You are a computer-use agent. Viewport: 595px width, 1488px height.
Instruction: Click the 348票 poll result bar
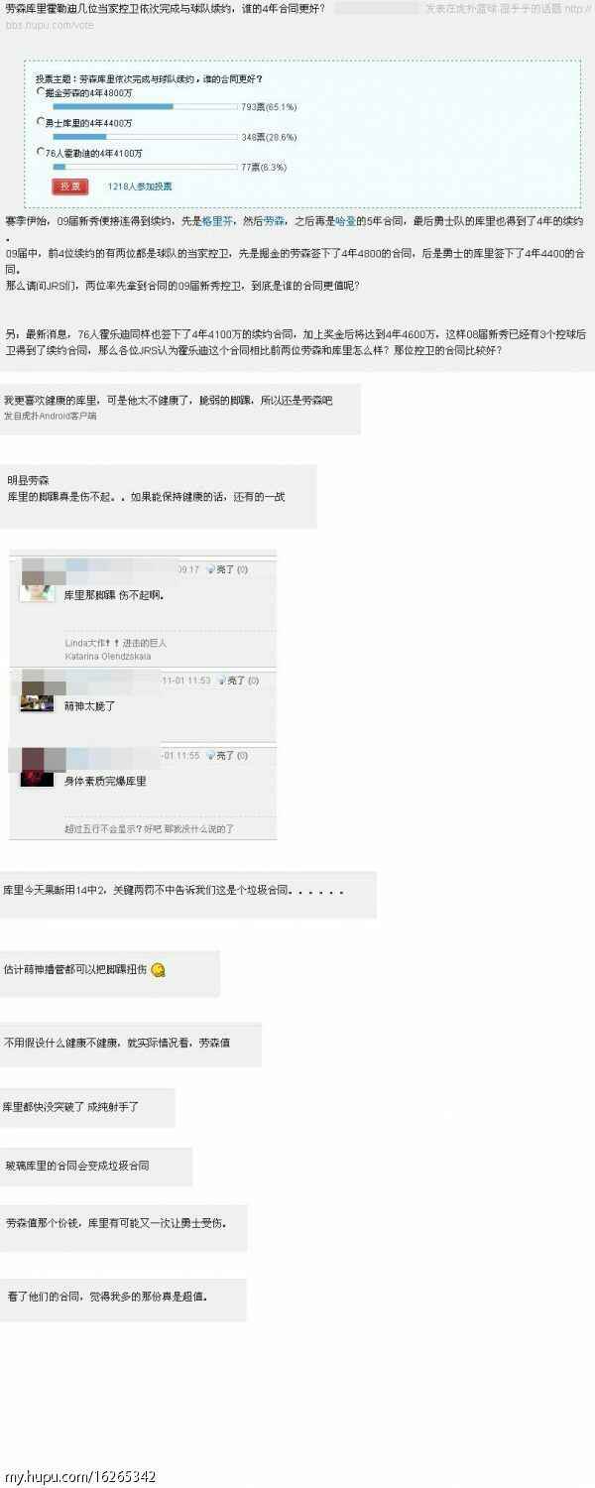145,137
